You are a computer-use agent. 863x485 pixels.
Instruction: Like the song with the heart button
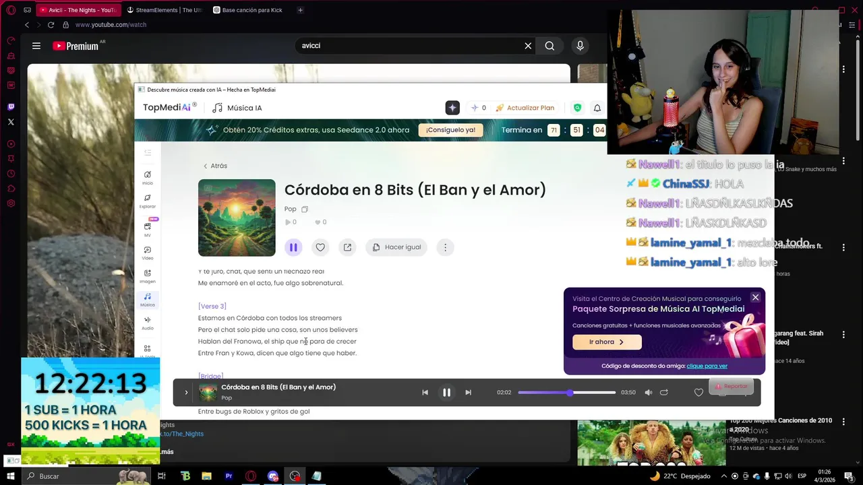[x=320, y=247]
